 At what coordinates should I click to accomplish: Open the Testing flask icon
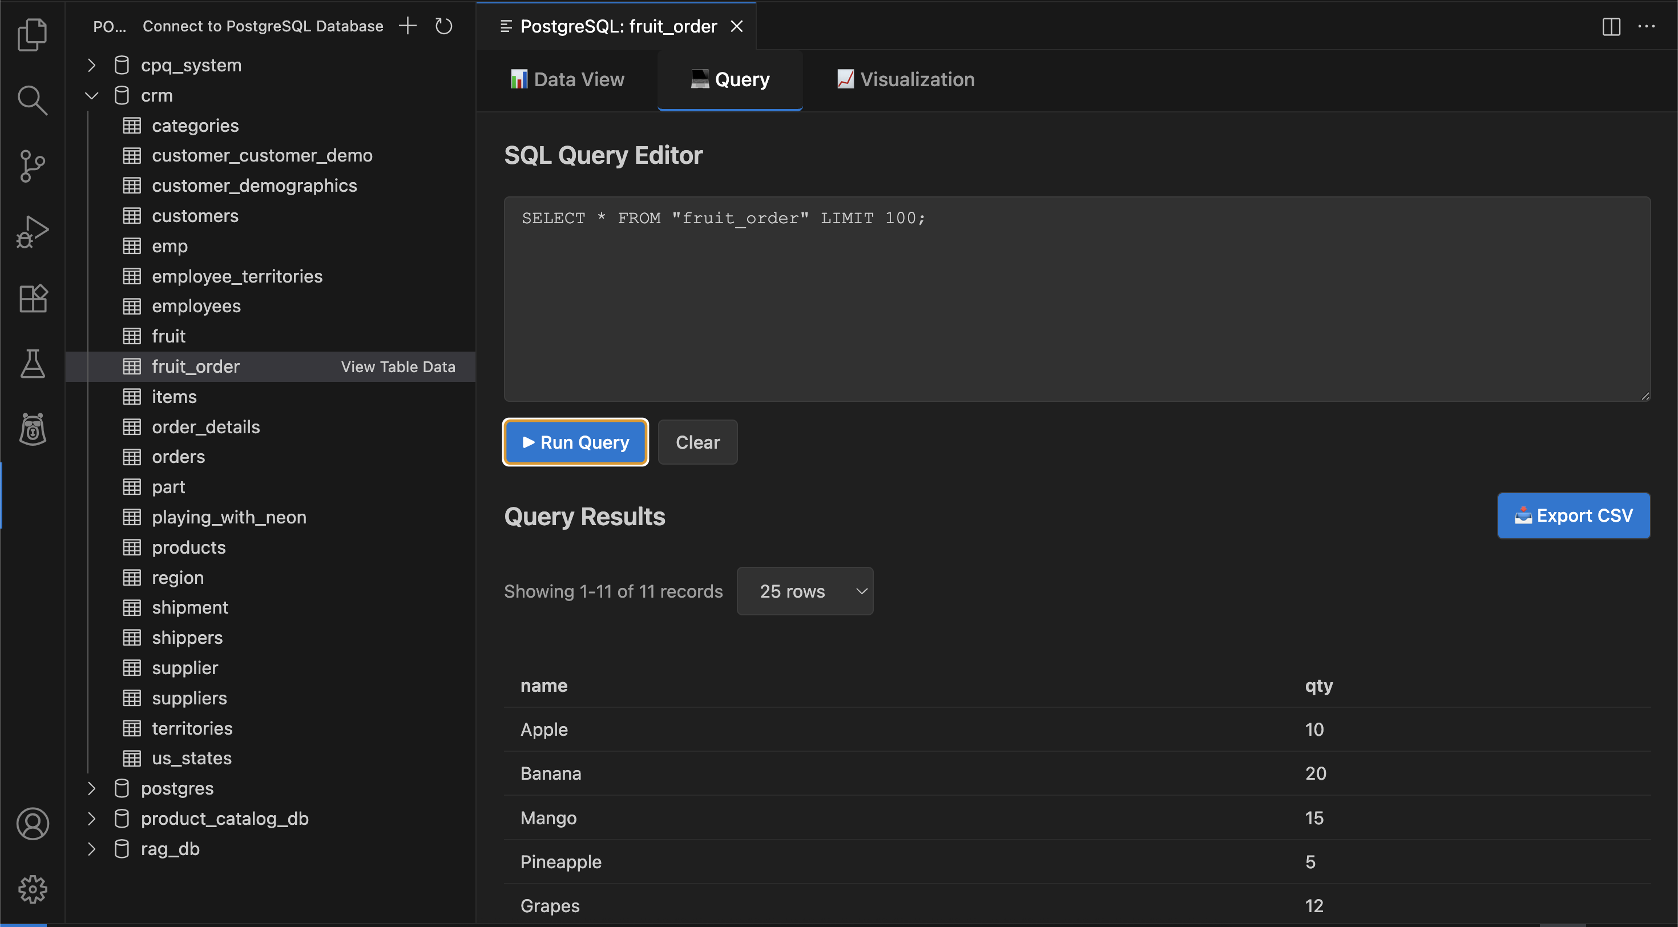click(x=32, y=364)
